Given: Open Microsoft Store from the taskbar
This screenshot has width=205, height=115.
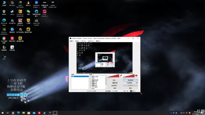Looking at the screenshot, I should click(x=29, y=113).
